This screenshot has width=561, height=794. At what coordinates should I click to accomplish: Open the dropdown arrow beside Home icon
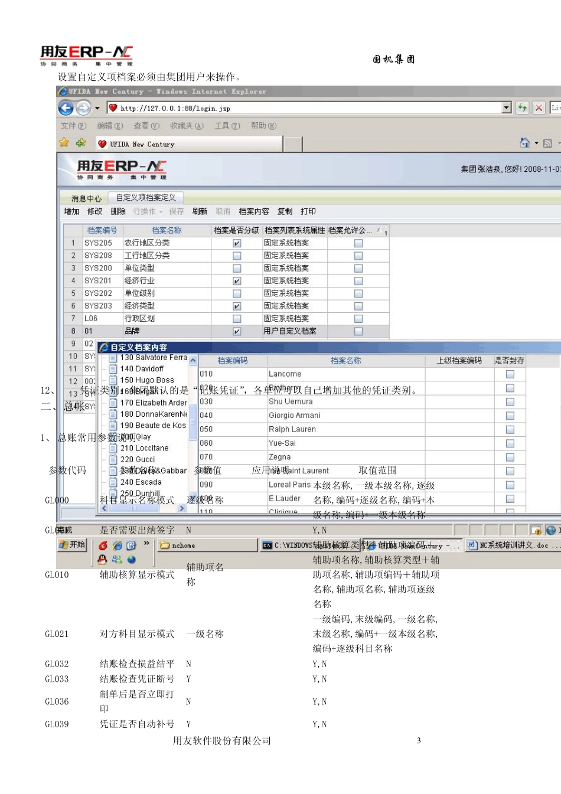coord(536,143)
